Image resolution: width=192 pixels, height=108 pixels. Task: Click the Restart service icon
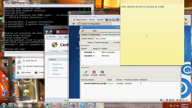[102, 73]
